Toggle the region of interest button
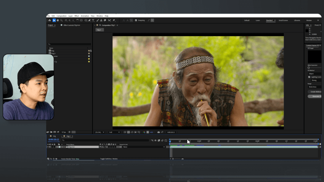This screenshot has width=324, height=182. [135, 132]
